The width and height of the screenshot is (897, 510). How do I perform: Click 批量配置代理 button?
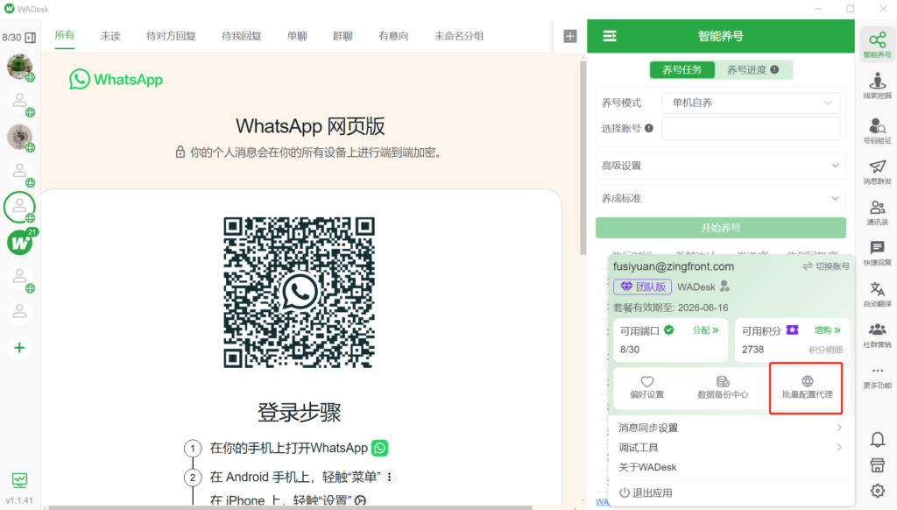807,386
